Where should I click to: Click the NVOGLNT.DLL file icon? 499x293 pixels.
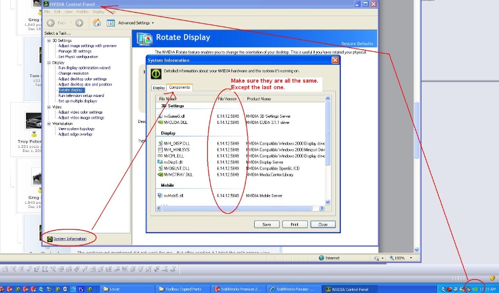[161, 168]
